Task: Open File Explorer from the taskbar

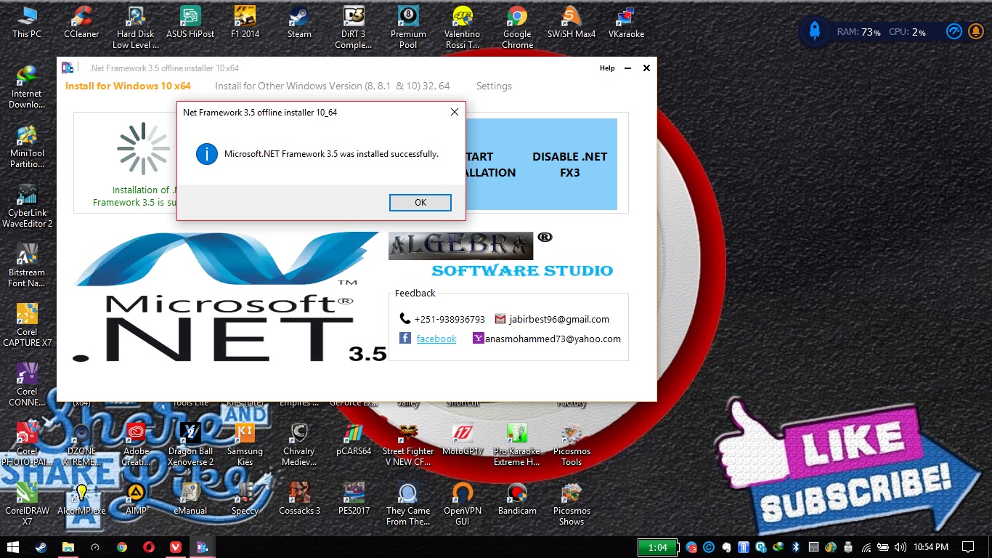Action: [x=68, y=547]
